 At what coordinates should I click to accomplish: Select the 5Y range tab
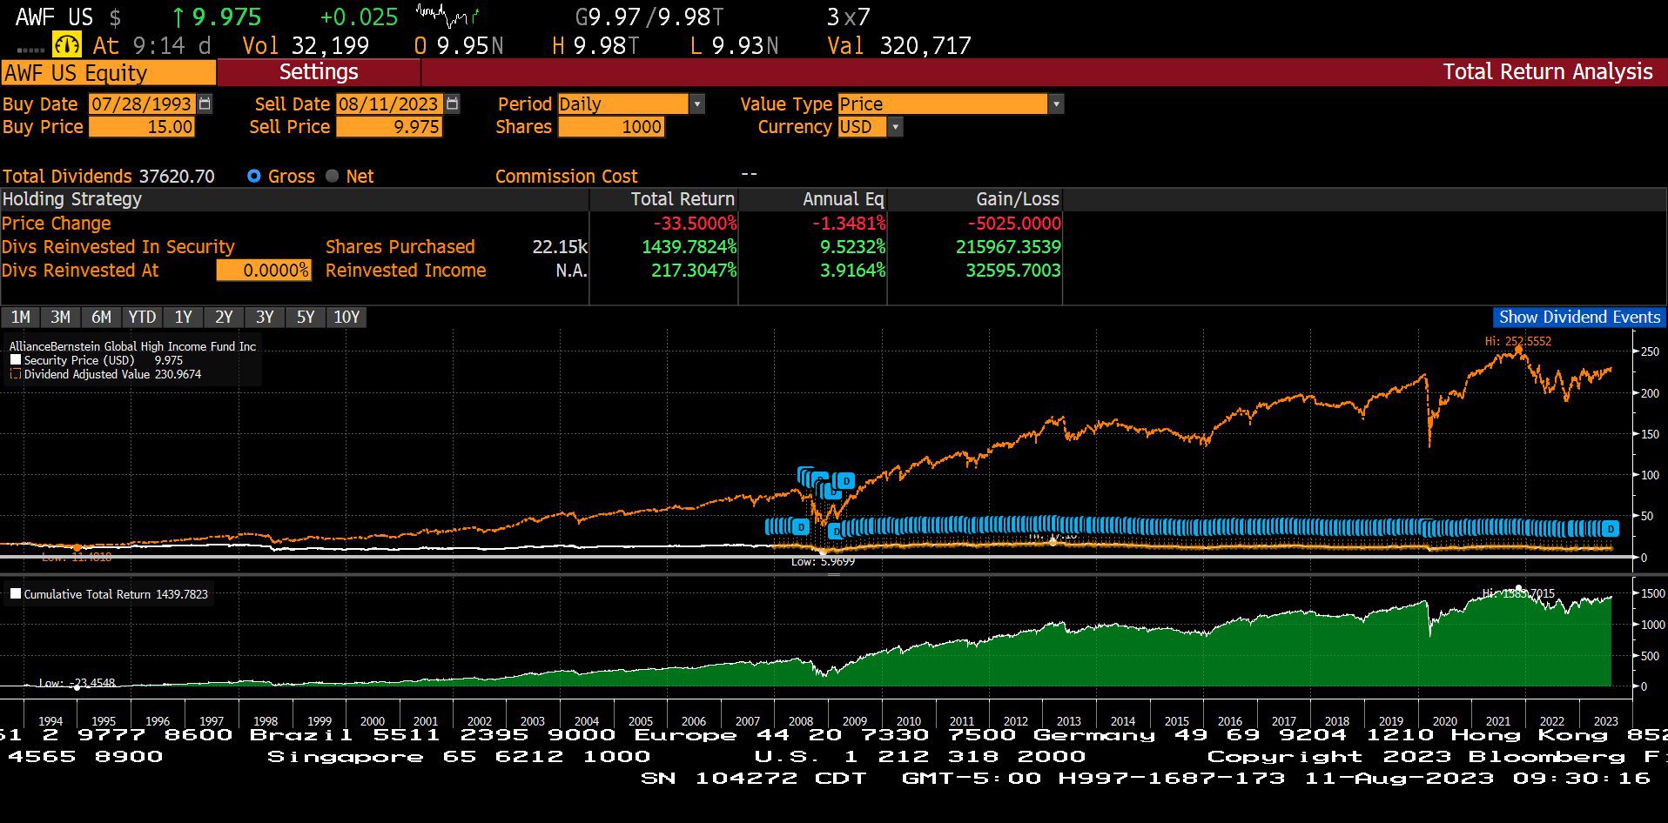[x=306, y=317]
